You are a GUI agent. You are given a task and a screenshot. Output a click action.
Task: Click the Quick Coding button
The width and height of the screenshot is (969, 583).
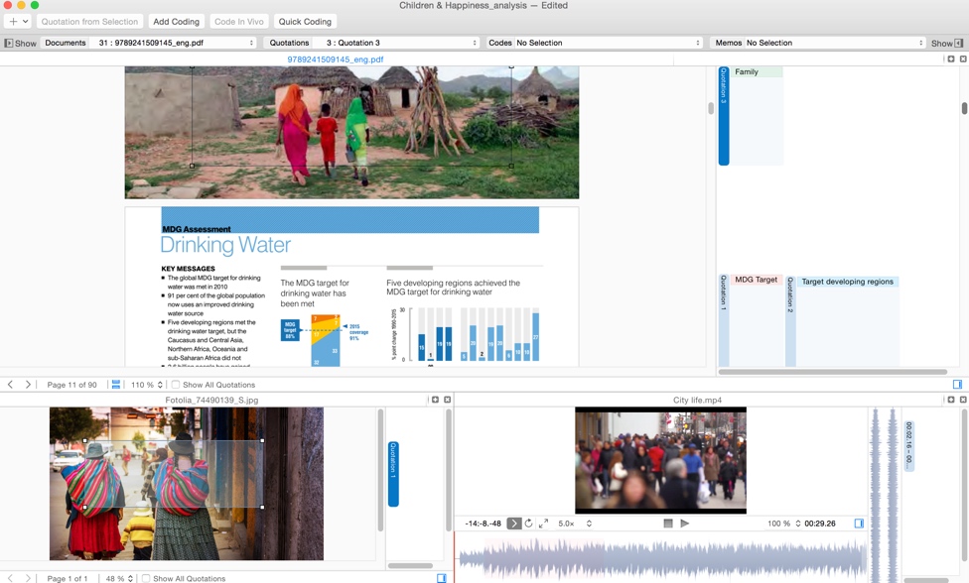point(305,21)
